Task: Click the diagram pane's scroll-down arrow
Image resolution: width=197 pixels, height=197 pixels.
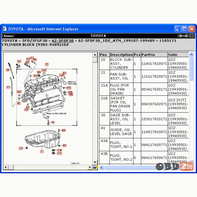Action: pyautogui.click(x=95, y=162)
